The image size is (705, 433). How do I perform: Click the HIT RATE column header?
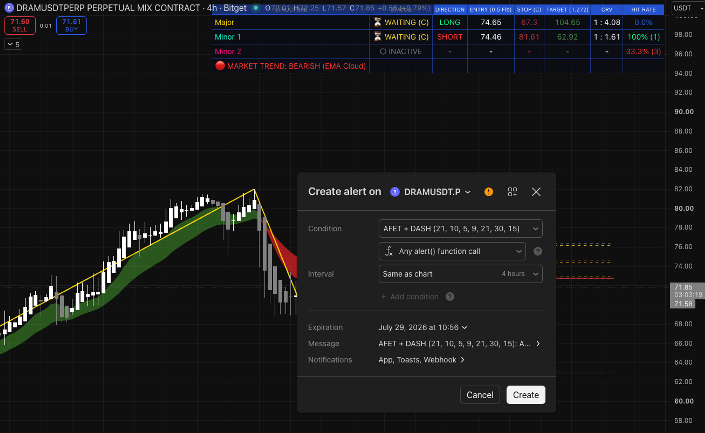click(x=643, y=10)
